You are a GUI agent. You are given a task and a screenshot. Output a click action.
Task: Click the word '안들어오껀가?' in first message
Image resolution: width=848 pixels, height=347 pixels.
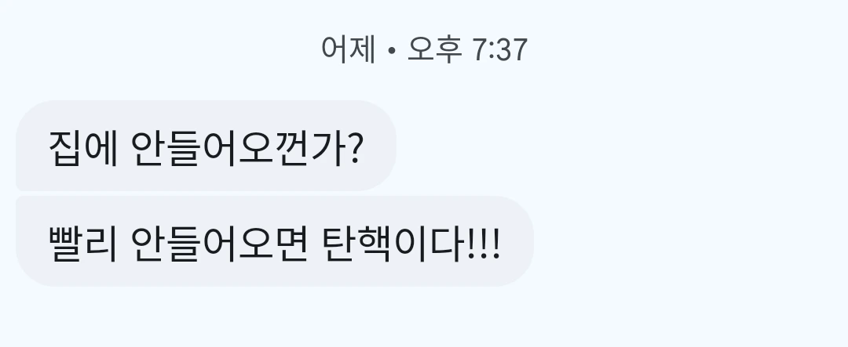pyautogui.click(x=247, y=148)
